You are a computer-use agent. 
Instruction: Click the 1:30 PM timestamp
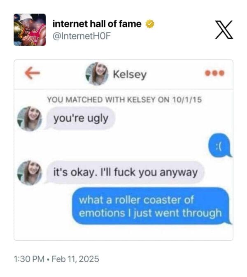(29, 259)
